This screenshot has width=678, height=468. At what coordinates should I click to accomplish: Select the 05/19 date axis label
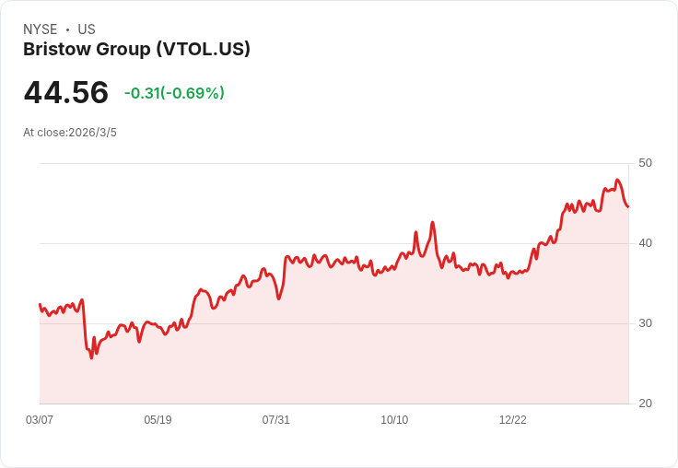point(158,420)
